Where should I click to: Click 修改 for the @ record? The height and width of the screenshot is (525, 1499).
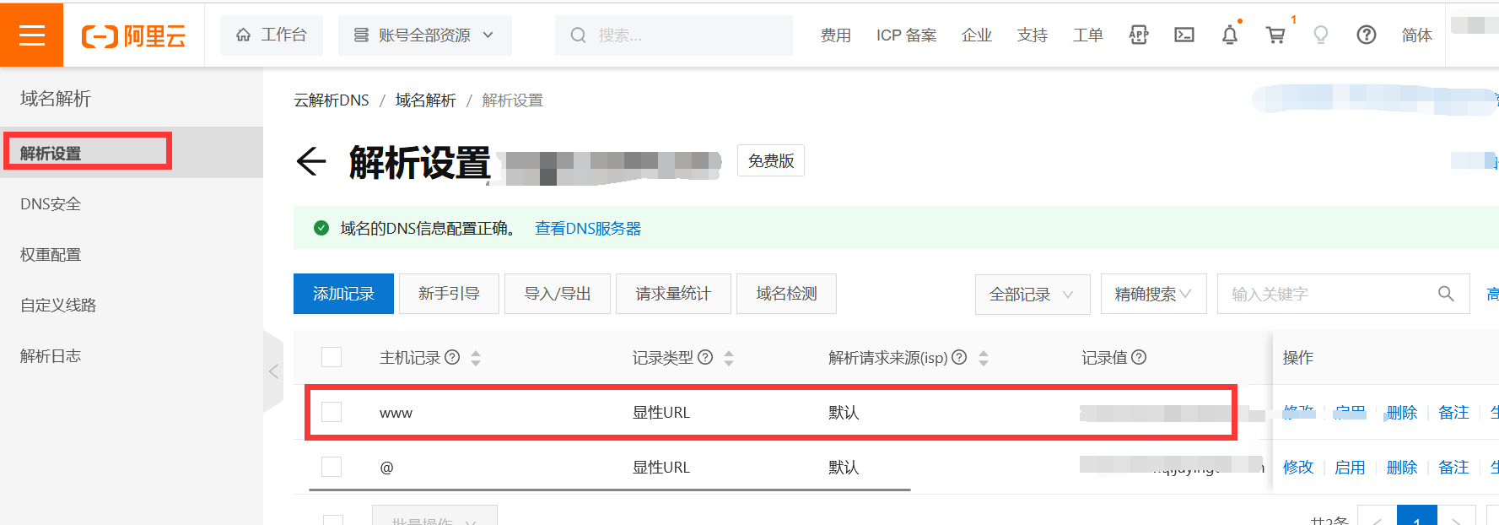pos(1298,467)
